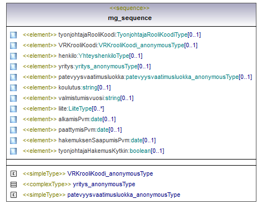Image resolution: width=262 pixels, height=204 pixels.
Task: Select the paattymisPvm date element row
Action: 72,130
